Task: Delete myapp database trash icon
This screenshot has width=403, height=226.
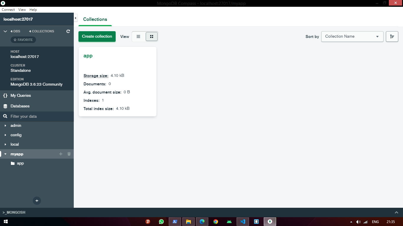Action: pos(69,154)
